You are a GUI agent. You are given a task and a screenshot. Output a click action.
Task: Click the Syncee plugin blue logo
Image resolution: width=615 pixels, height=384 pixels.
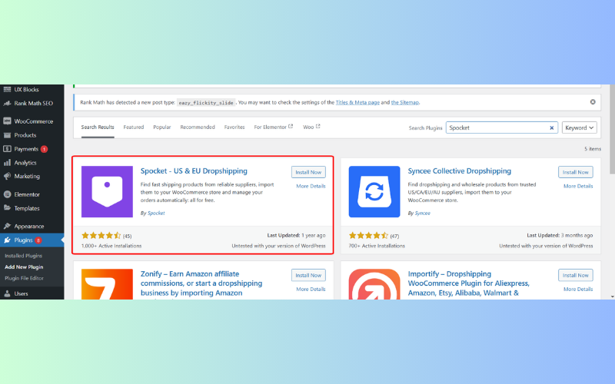tap(374, 191)
